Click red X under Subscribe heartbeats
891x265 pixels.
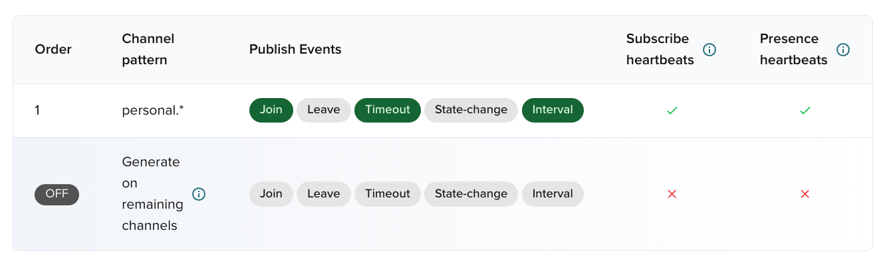672,194
